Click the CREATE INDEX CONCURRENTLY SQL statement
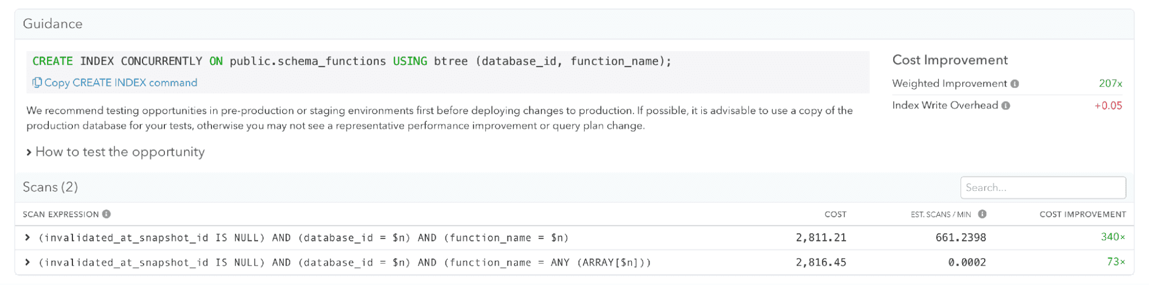 (x=351, y=61)
